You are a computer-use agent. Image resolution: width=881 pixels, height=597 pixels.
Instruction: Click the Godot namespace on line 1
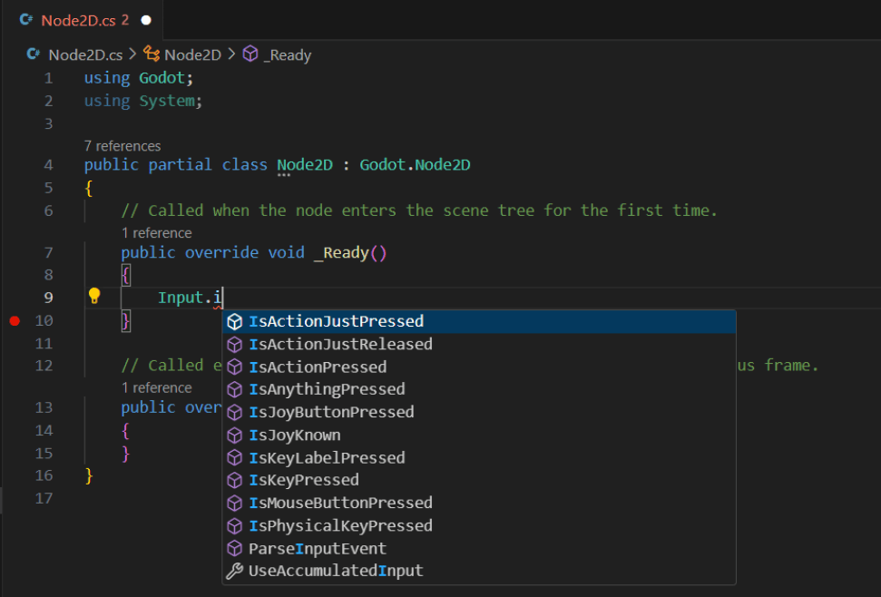[x=162, y=78]
